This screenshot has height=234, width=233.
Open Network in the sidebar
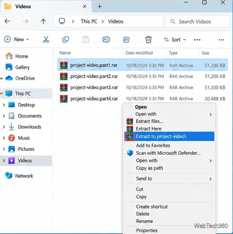point(19,176)
